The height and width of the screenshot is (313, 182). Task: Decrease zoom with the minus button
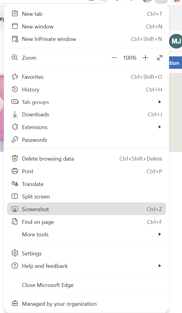[114, 58]
